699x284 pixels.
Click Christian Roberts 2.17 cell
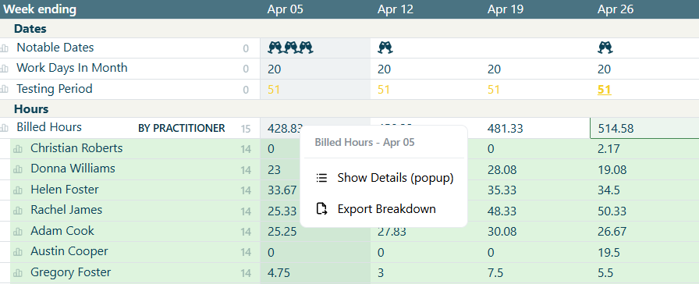click(609, 149)
